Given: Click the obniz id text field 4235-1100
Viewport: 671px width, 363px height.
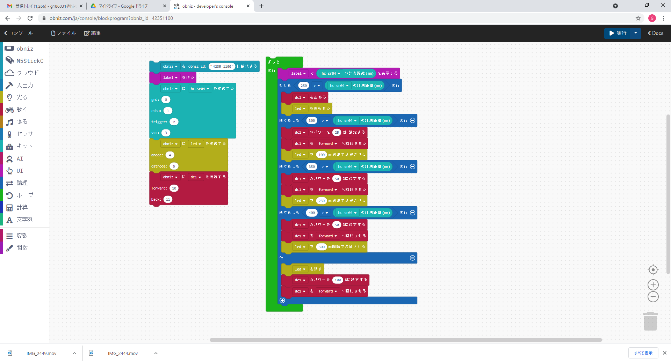Looking at the screenshot, I should 222,66.
